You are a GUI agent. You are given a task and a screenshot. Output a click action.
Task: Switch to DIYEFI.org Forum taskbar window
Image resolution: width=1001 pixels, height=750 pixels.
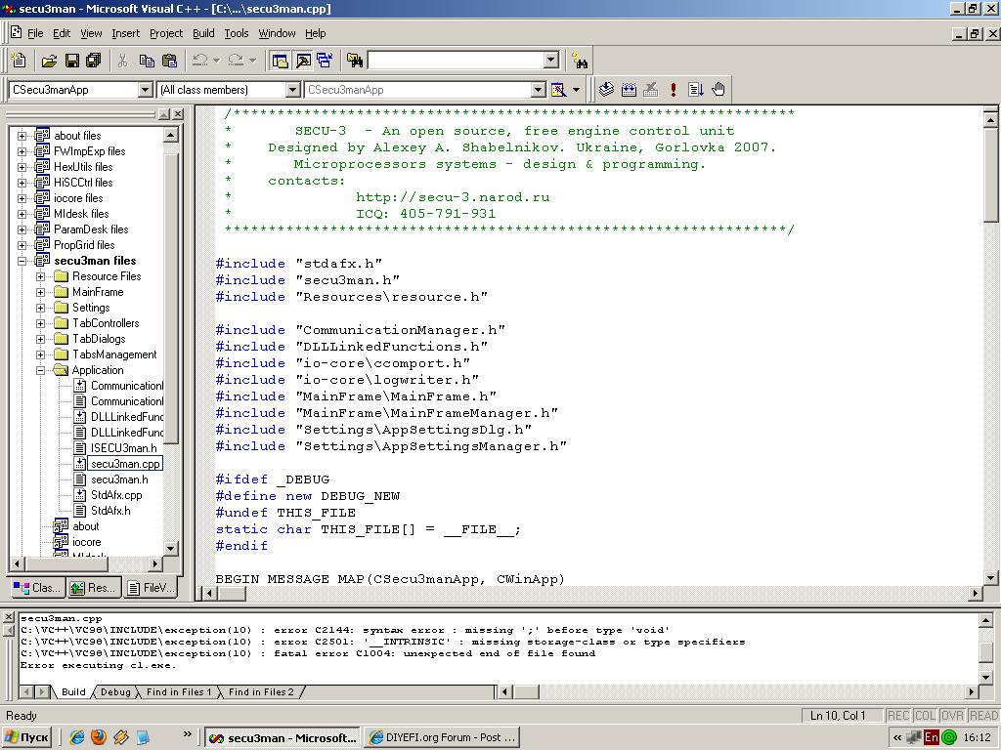443,737
